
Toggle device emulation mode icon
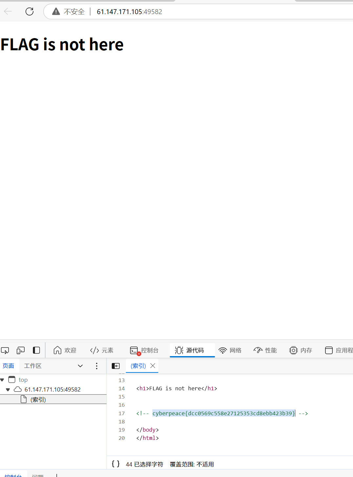[21, 351]
